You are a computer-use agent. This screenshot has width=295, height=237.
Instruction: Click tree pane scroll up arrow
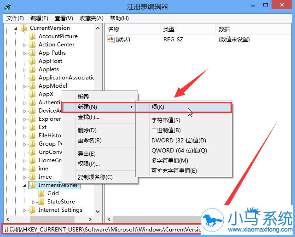(98, 28)
